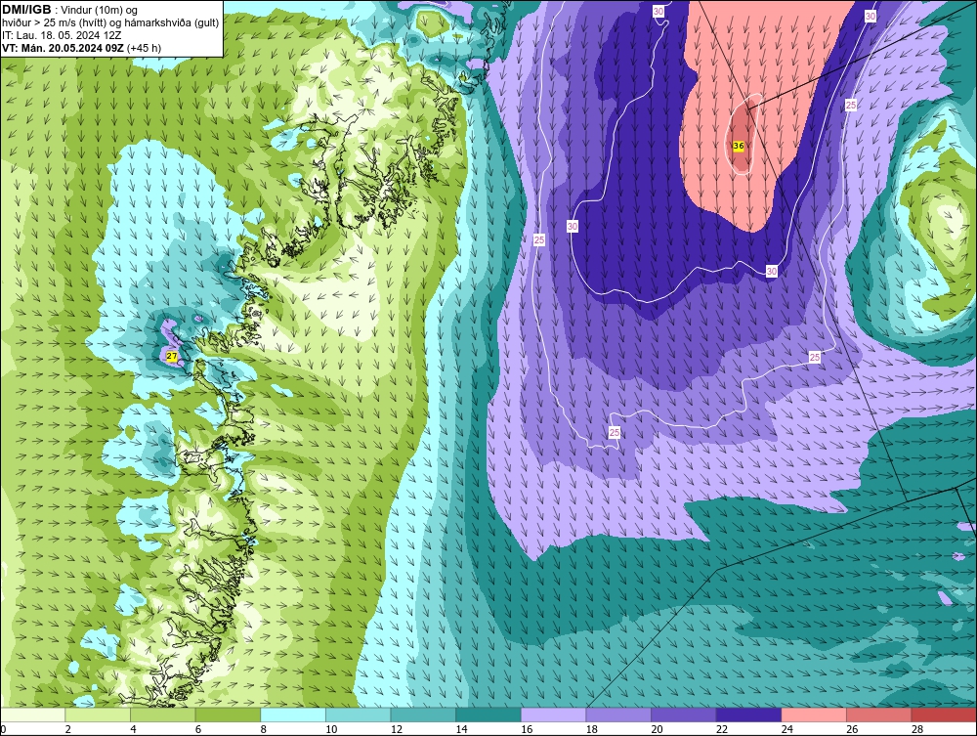
Task: Click the 25 contour label right of the pink area
Action: [851, 106]
